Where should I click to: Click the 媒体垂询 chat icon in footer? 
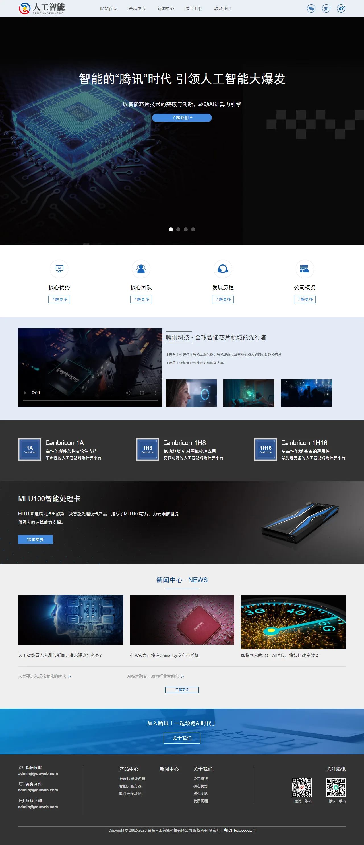point(21,800)
